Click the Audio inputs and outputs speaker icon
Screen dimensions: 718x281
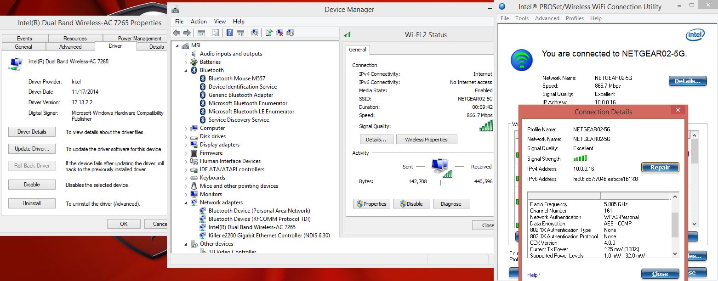pos(194,54)
